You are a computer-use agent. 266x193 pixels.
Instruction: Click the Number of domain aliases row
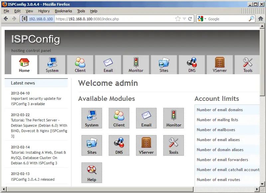(x=227, y=150)
